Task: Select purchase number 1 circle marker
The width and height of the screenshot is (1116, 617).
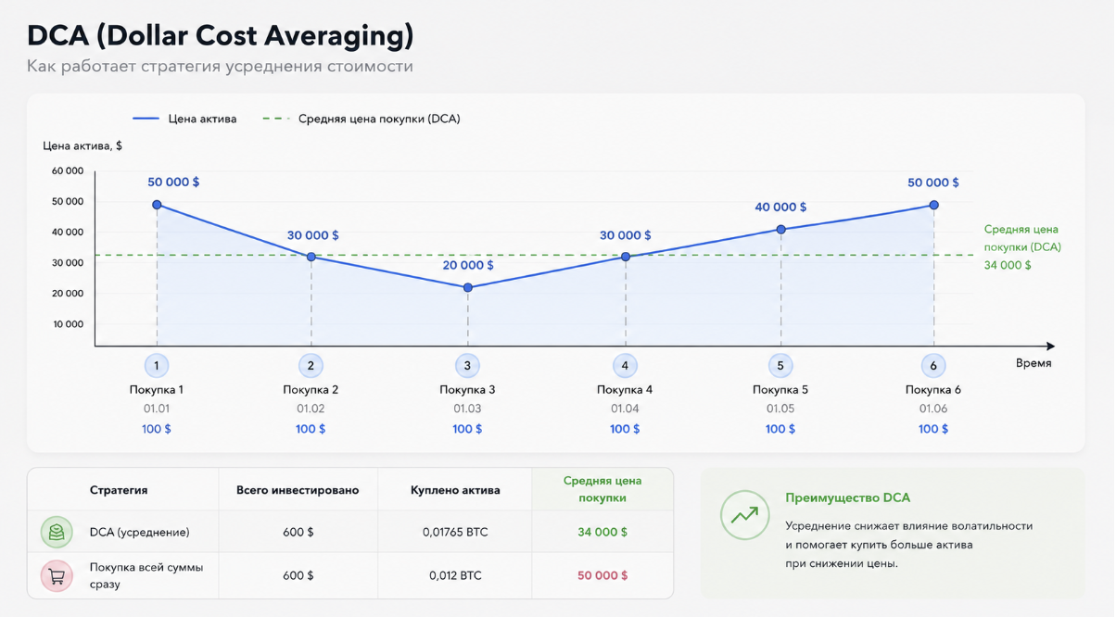Action: click(156, 365)
